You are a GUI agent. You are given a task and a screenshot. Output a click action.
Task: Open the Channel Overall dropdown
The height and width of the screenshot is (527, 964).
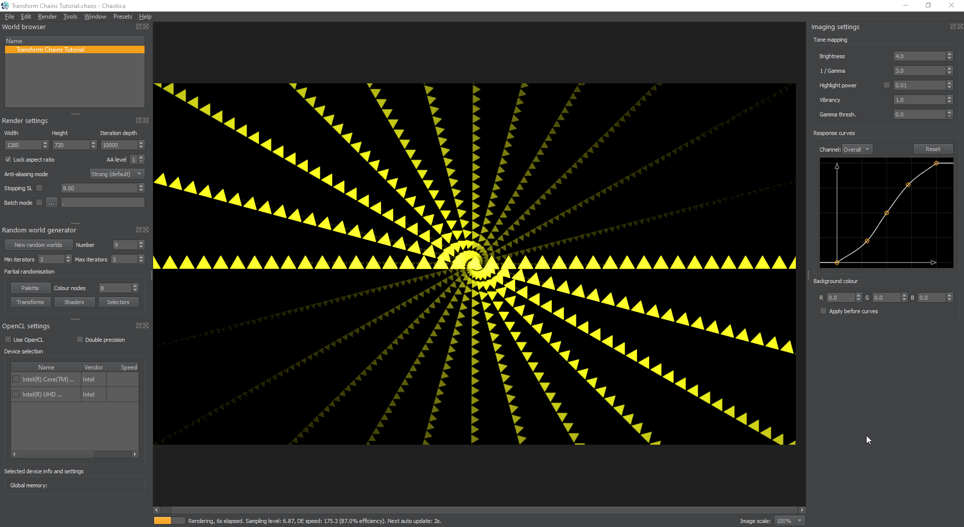point(857,150)
